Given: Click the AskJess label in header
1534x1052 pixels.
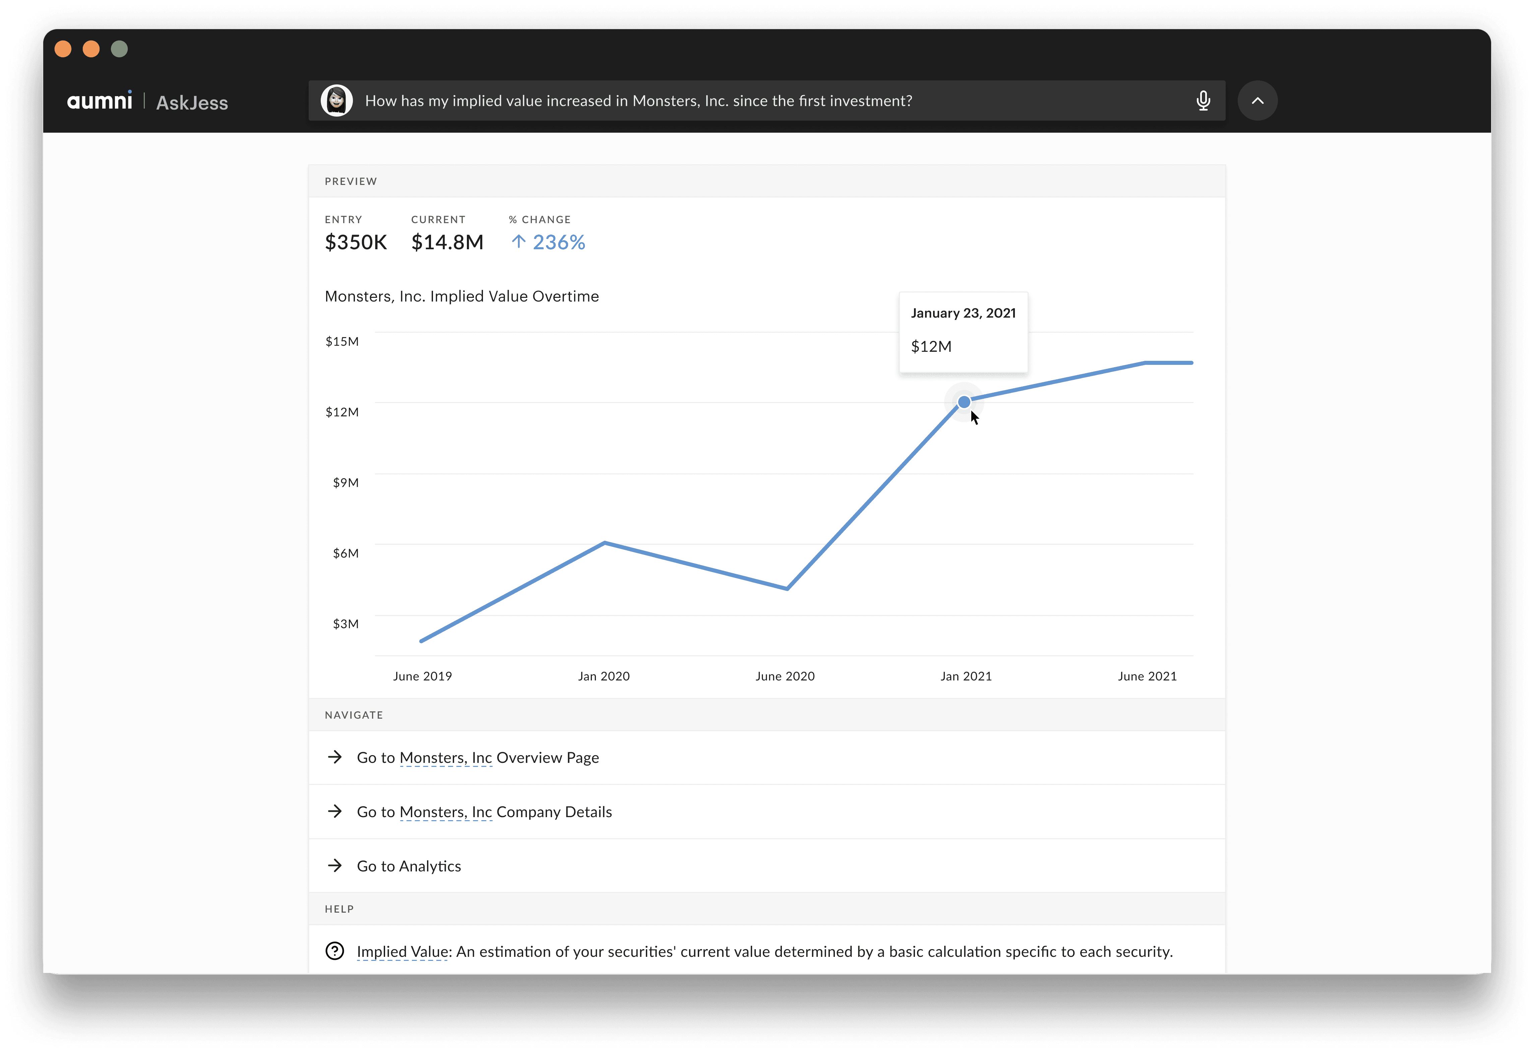Looking at the screenshot, I should [192, 103].
